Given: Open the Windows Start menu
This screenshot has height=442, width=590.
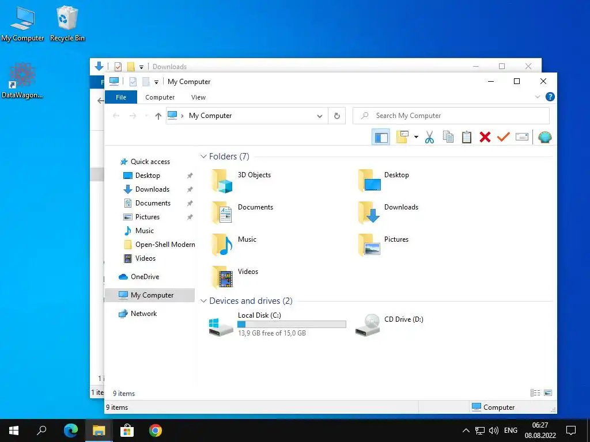Looking at the screenshot, I should point(14,430).
